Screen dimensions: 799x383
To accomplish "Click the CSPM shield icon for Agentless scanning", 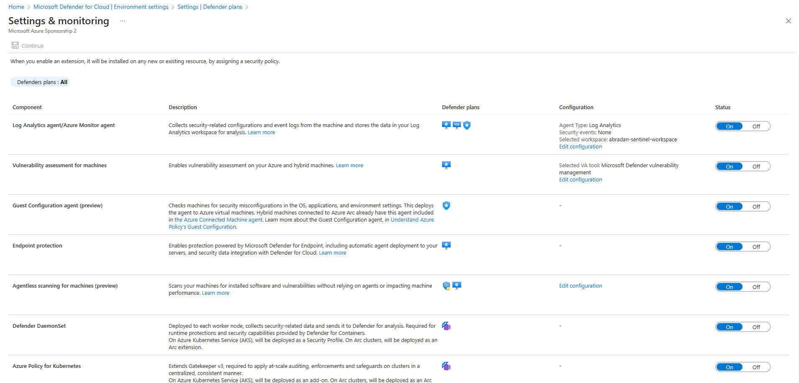I will (x=446, y=286).
